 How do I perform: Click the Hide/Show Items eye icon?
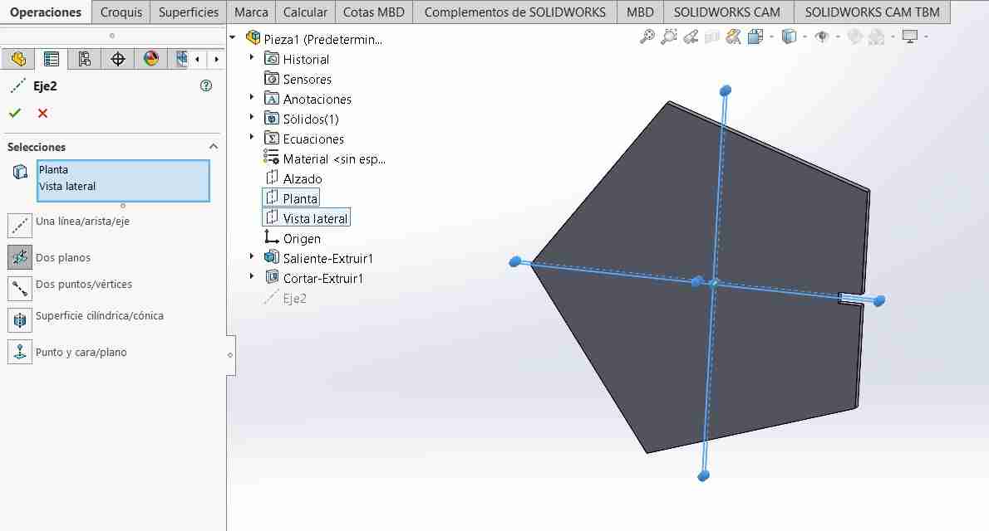coord(822,37)
